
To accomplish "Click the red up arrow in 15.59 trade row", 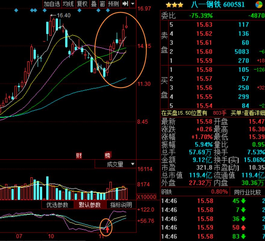I will [x=243, y=228].
